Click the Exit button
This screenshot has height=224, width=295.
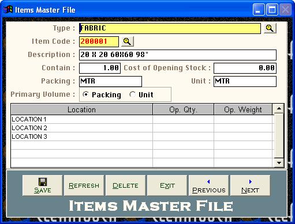[x=167, y=185]
